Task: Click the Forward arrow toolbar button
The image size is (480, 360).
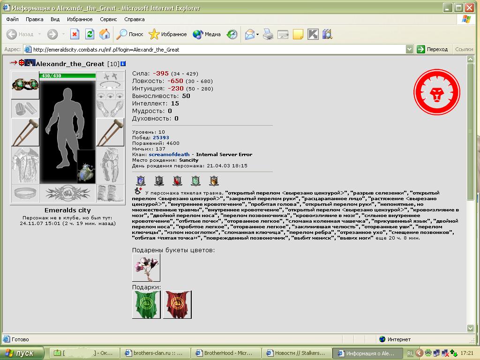Action: (52, 34)
